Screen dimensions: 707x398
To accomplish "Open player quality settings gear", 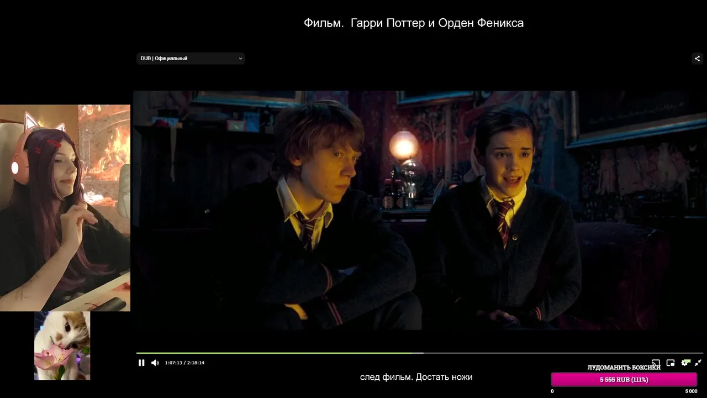I will (x=685, y=363).
